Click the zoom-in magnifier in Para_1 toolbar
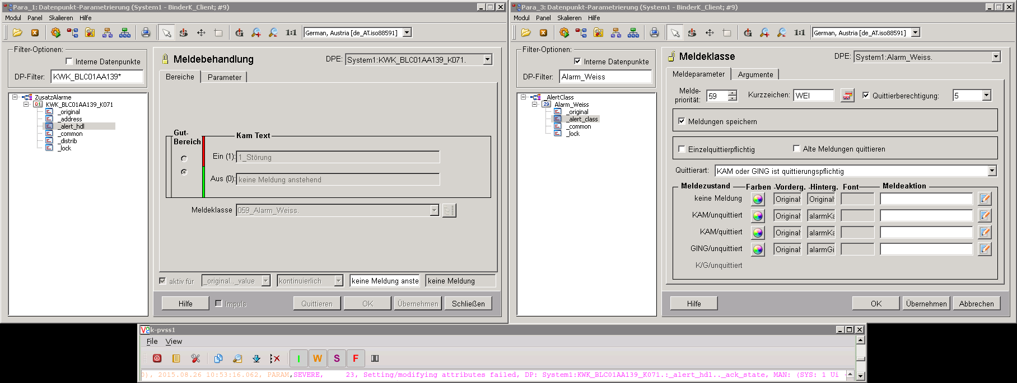The height and width of the screenshot is (383, 1017). [x=256, y=32]
